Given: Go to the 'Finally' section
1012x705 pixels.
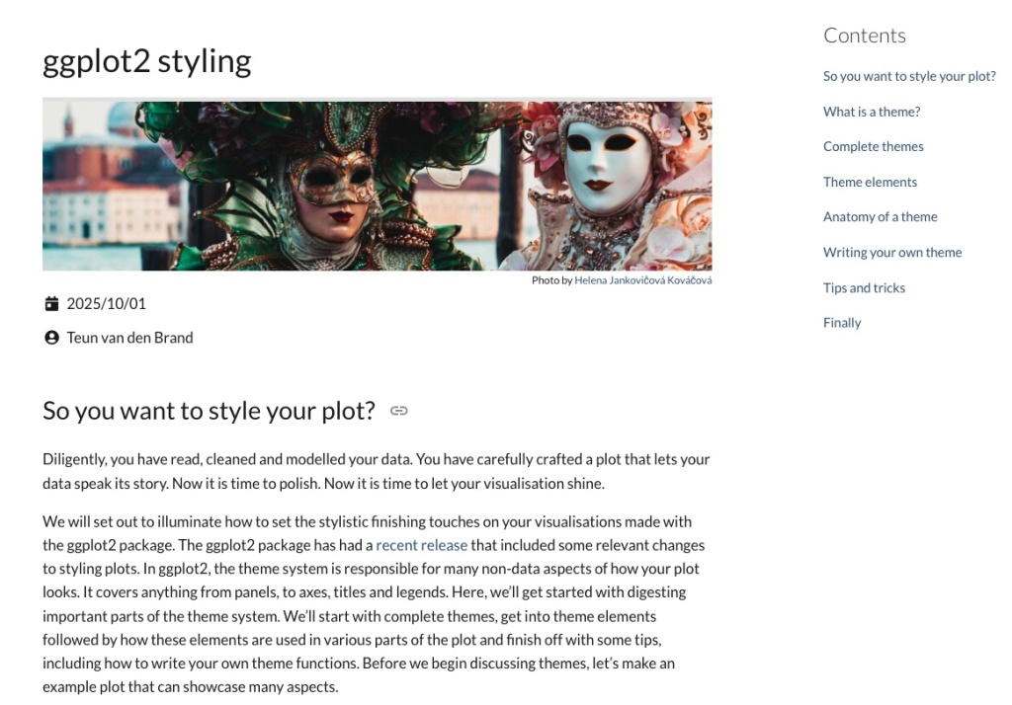Looking at the screenshot, I should (x=842, y=323).
